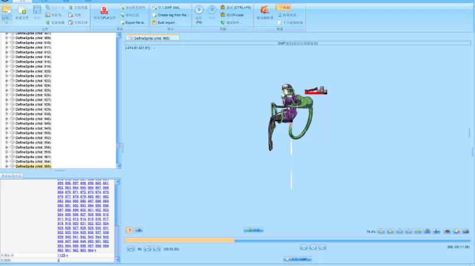Toggle the grid display icon

[427, 232]
